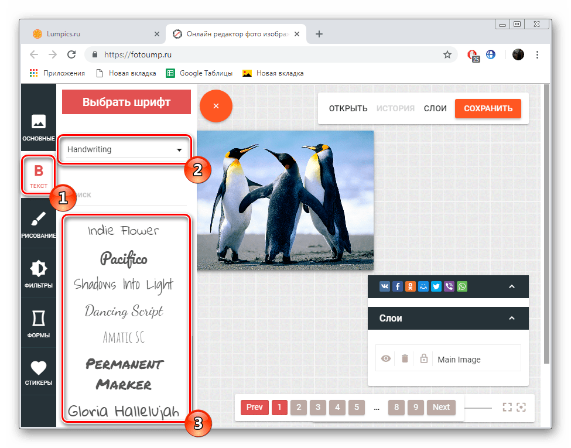Go to Next font page
Viewport: 571px width, 448px height.
click(441, 408)
